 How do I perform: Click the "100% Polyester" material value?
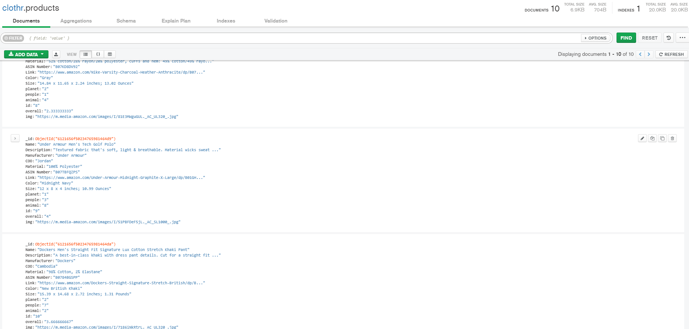[64, 166]
